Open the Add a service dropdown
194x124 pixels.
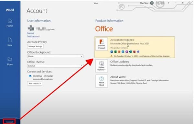35,83
